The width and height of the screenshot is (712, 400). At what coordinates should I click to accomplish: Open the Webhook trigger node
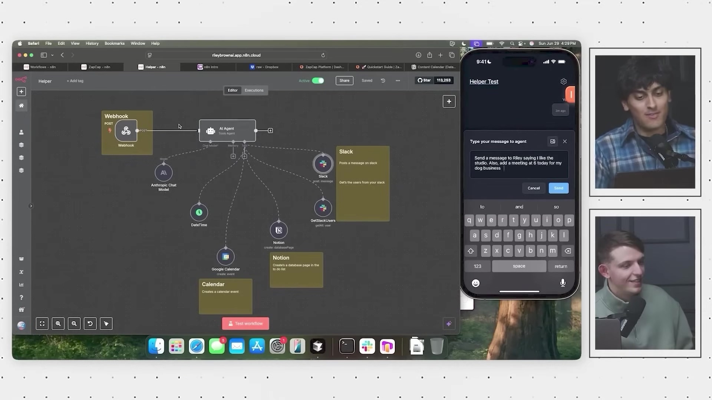(126, 130)
